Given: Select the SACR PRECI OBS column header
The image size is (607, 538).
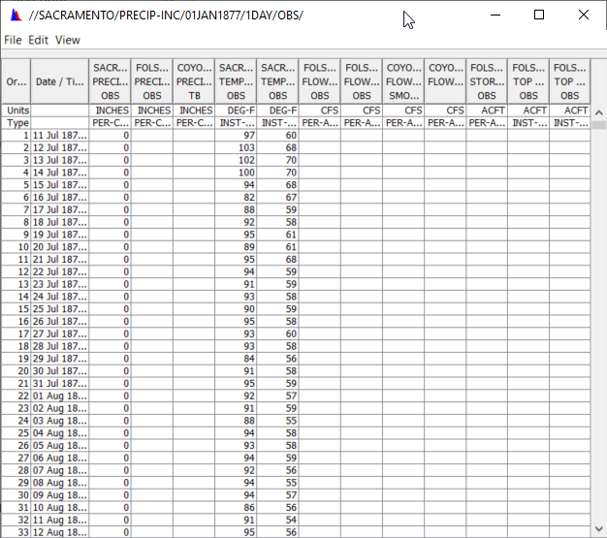Looking at the screenshot, I should (x=110, y=81).
